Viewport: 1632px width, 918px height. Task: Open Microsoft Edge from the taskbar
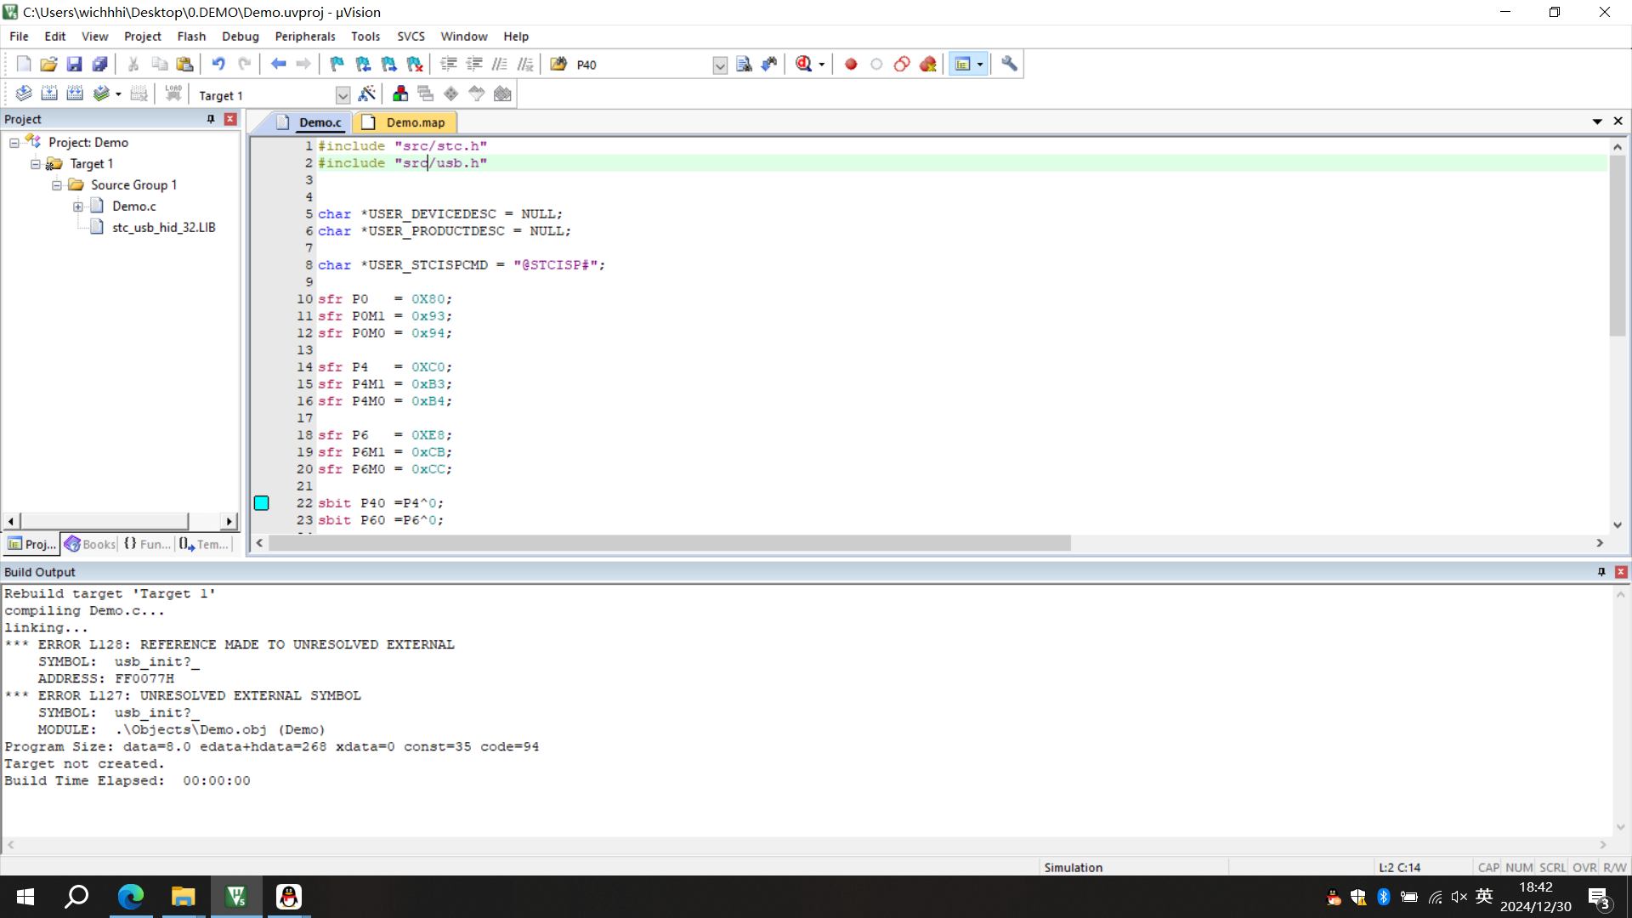[131, 897]
